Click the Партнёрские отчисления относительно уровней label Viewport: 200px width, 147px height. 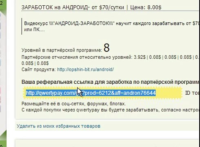[77, 57]
